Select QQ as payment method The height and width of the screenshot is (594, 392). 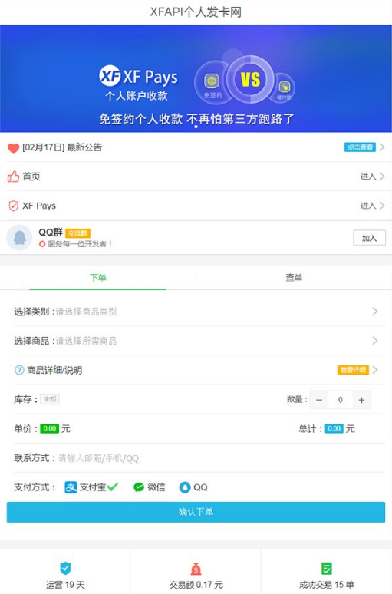193,487
